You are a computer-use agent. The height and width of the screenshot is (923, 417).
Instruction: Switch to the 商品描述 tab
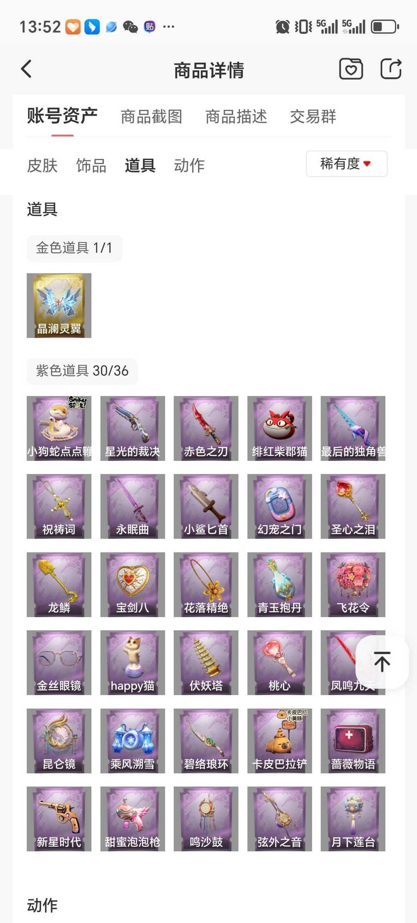coord(236,116)
